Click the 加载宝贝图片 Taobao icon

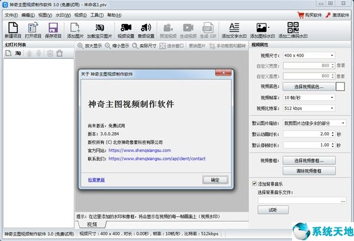100,28
